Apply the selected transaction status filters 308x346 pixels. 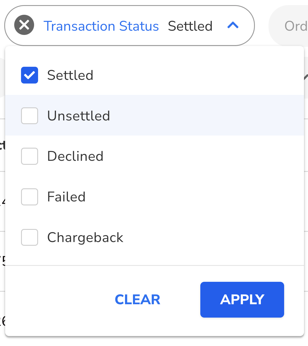point(242,299)
